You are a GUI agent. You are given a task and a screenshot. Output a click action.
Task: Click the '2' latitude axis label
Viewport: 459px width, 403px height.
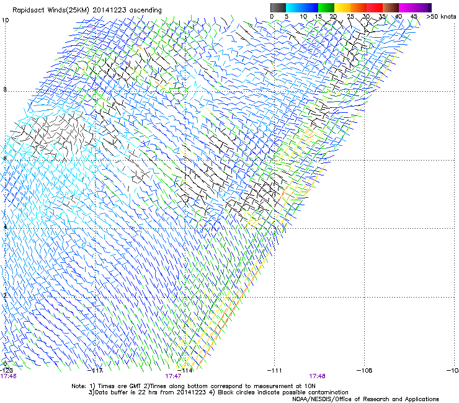click(5, 296)
